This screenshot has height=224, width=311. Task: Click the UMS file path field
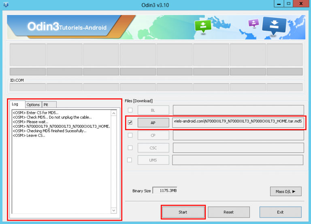(x=238, y=160)
